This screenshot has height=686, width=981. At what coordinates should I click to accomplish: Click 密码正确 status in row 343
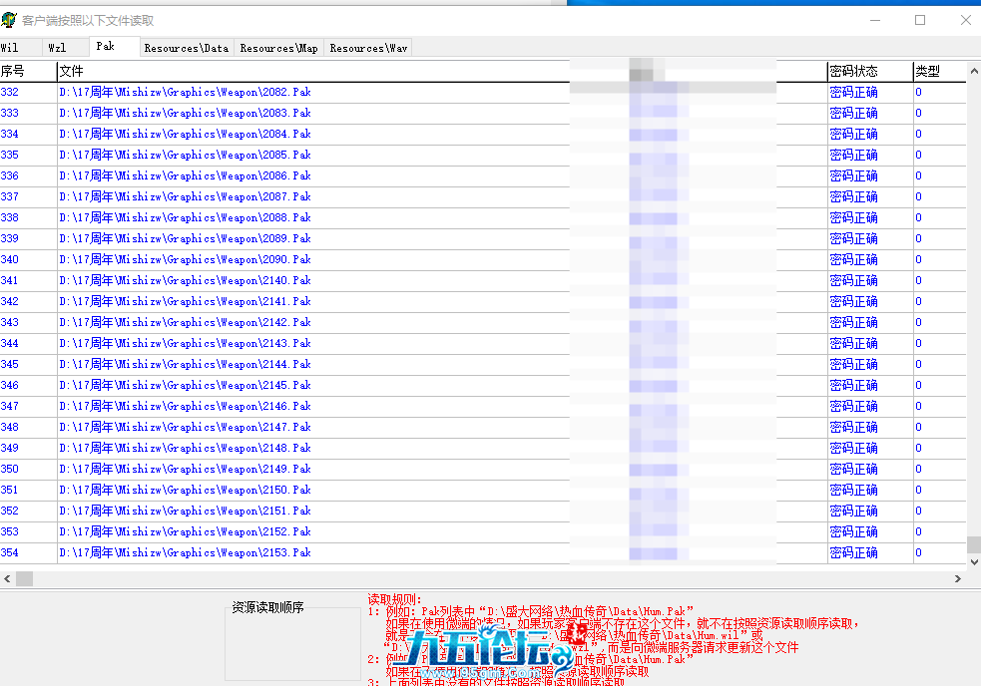point(853,323)
